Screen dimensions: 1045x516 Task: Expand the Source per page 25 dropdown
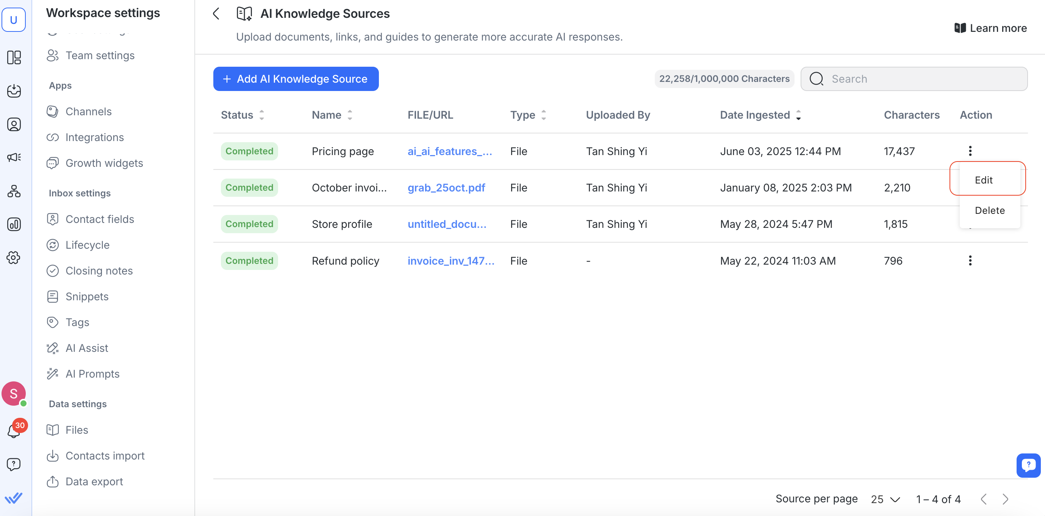click(x=885, y=499)
